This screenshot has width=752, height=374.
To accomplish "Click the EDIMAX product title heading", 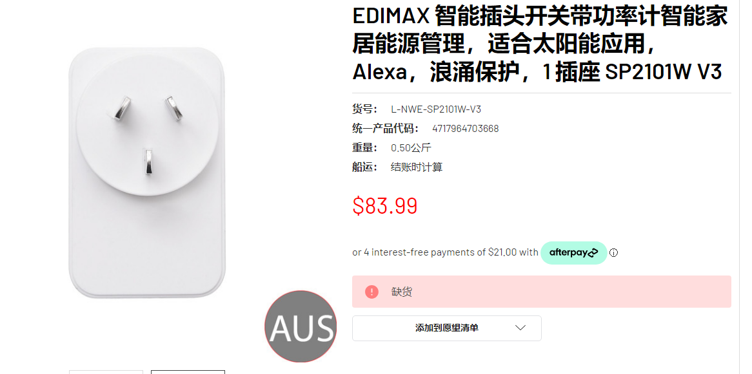I will pos(540,44).
